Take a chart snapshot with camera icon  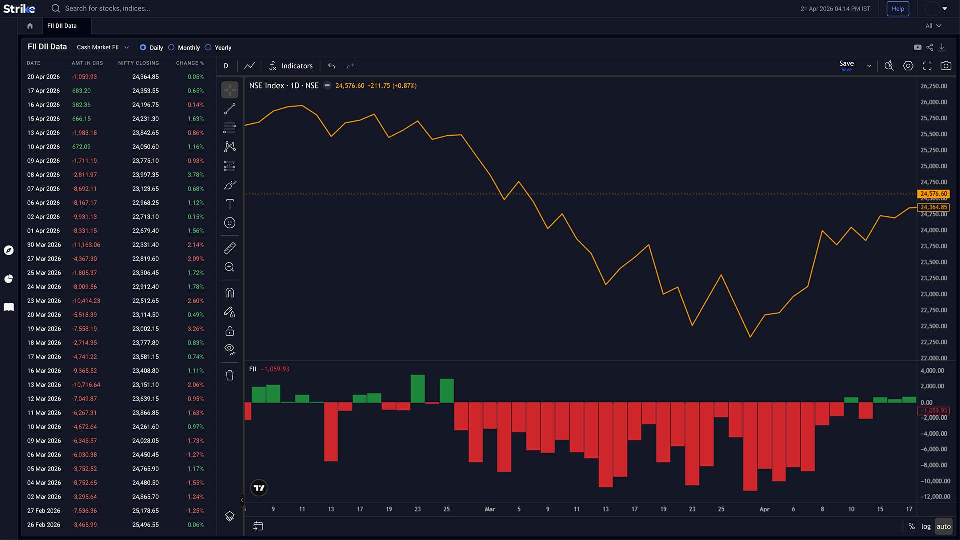pyautogui.click(x=946, y=66)
